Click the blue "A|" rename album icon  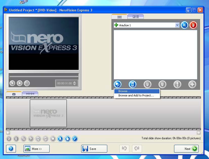(184, 25)
